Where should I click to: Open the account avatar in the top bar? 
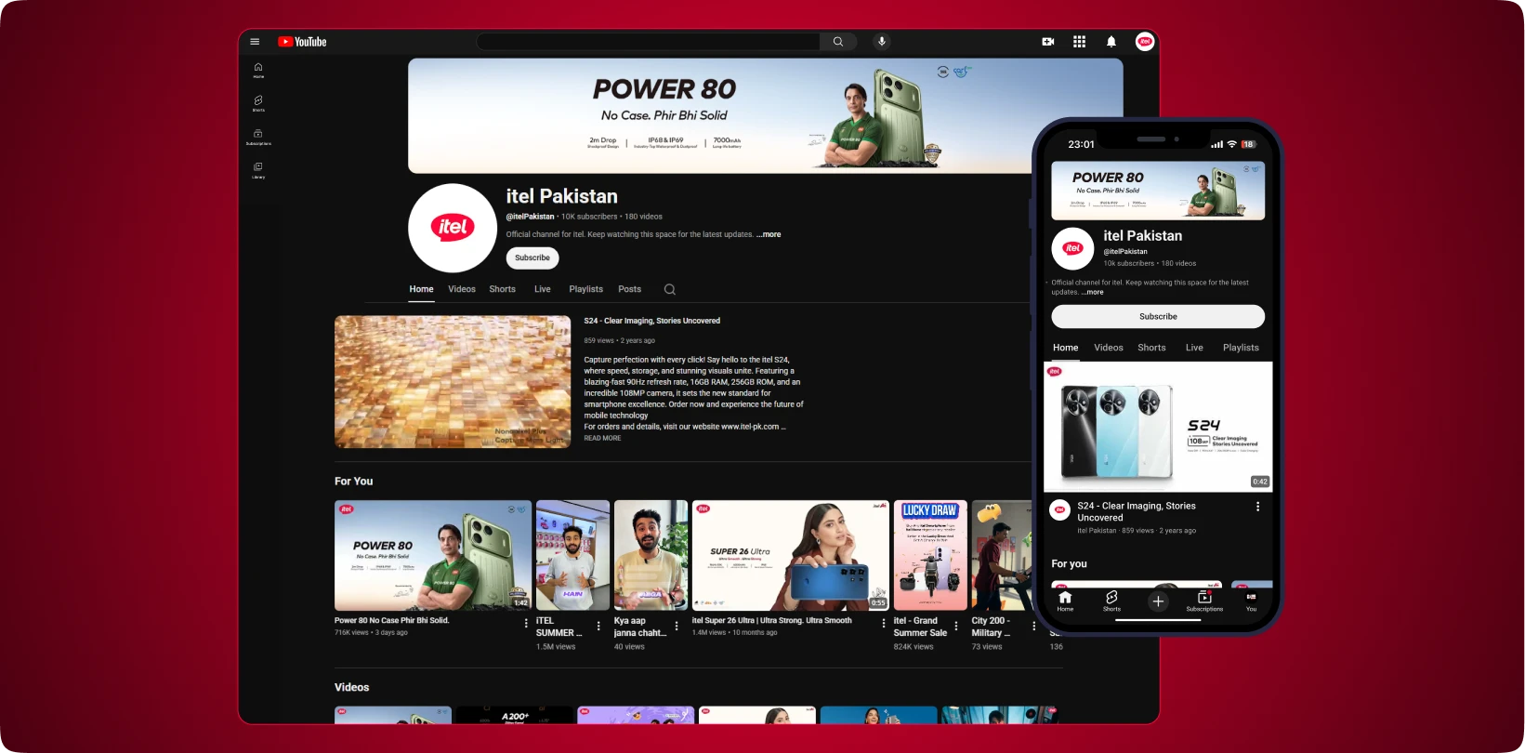1145,42
